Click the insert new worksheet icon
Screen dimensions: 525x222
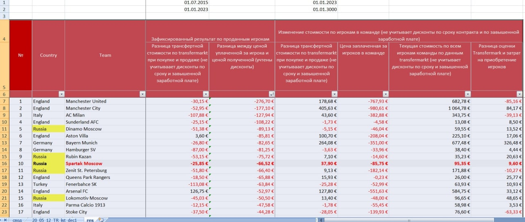click(x=101, y=220)
